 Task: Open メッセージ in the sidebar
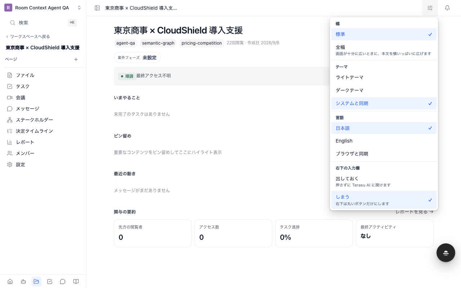pos(43,109)
